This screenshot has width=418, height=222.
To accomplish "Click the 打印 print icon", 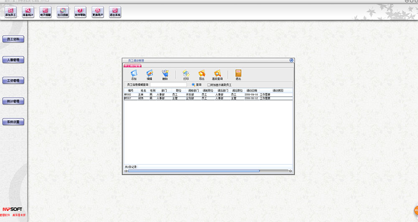I will click(x=186, y=75).
